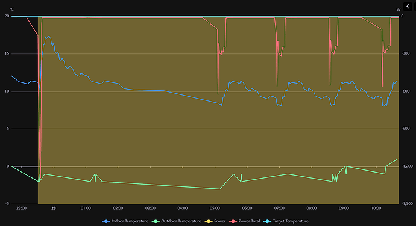Viewport: 416px width, 226px height.
Task: Collapse the panel with the back chevron
Action: [x=408, y=7]
